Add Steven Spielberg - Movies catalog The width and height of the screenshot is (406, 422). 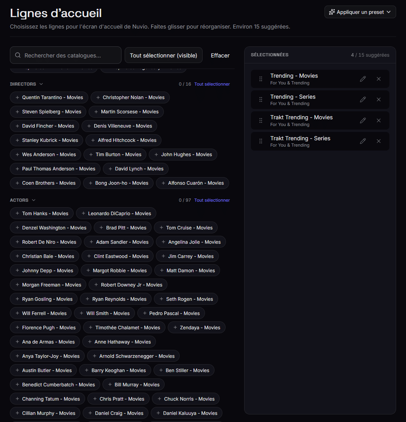pos(48,112)
